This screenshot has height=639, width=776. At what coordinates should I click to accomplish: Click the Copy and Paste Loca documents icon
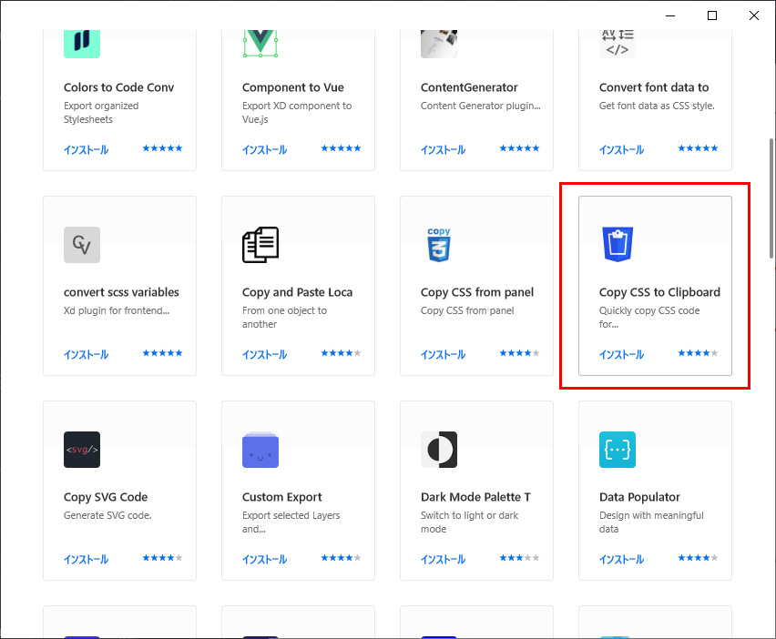pos(260,245)
